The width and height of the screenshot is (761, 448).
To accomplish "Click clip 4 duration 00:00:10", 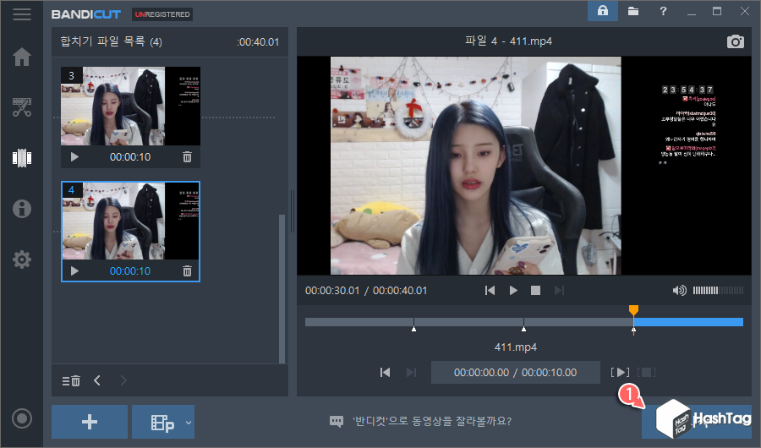I will click(x=130, y=270).
